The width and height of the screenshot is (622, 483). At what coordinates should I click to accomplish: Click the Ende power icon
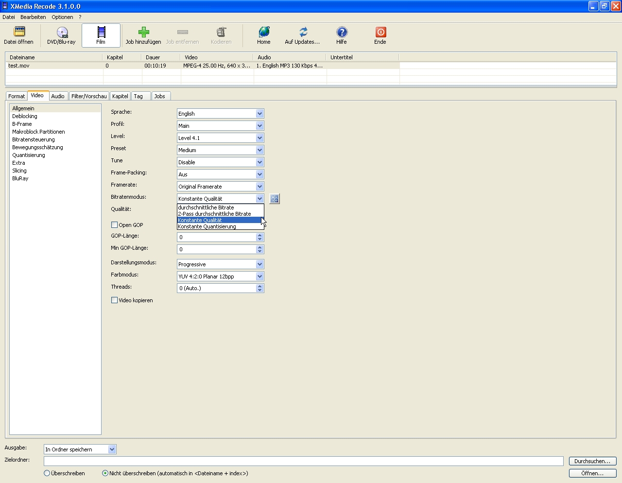(380, 32)
